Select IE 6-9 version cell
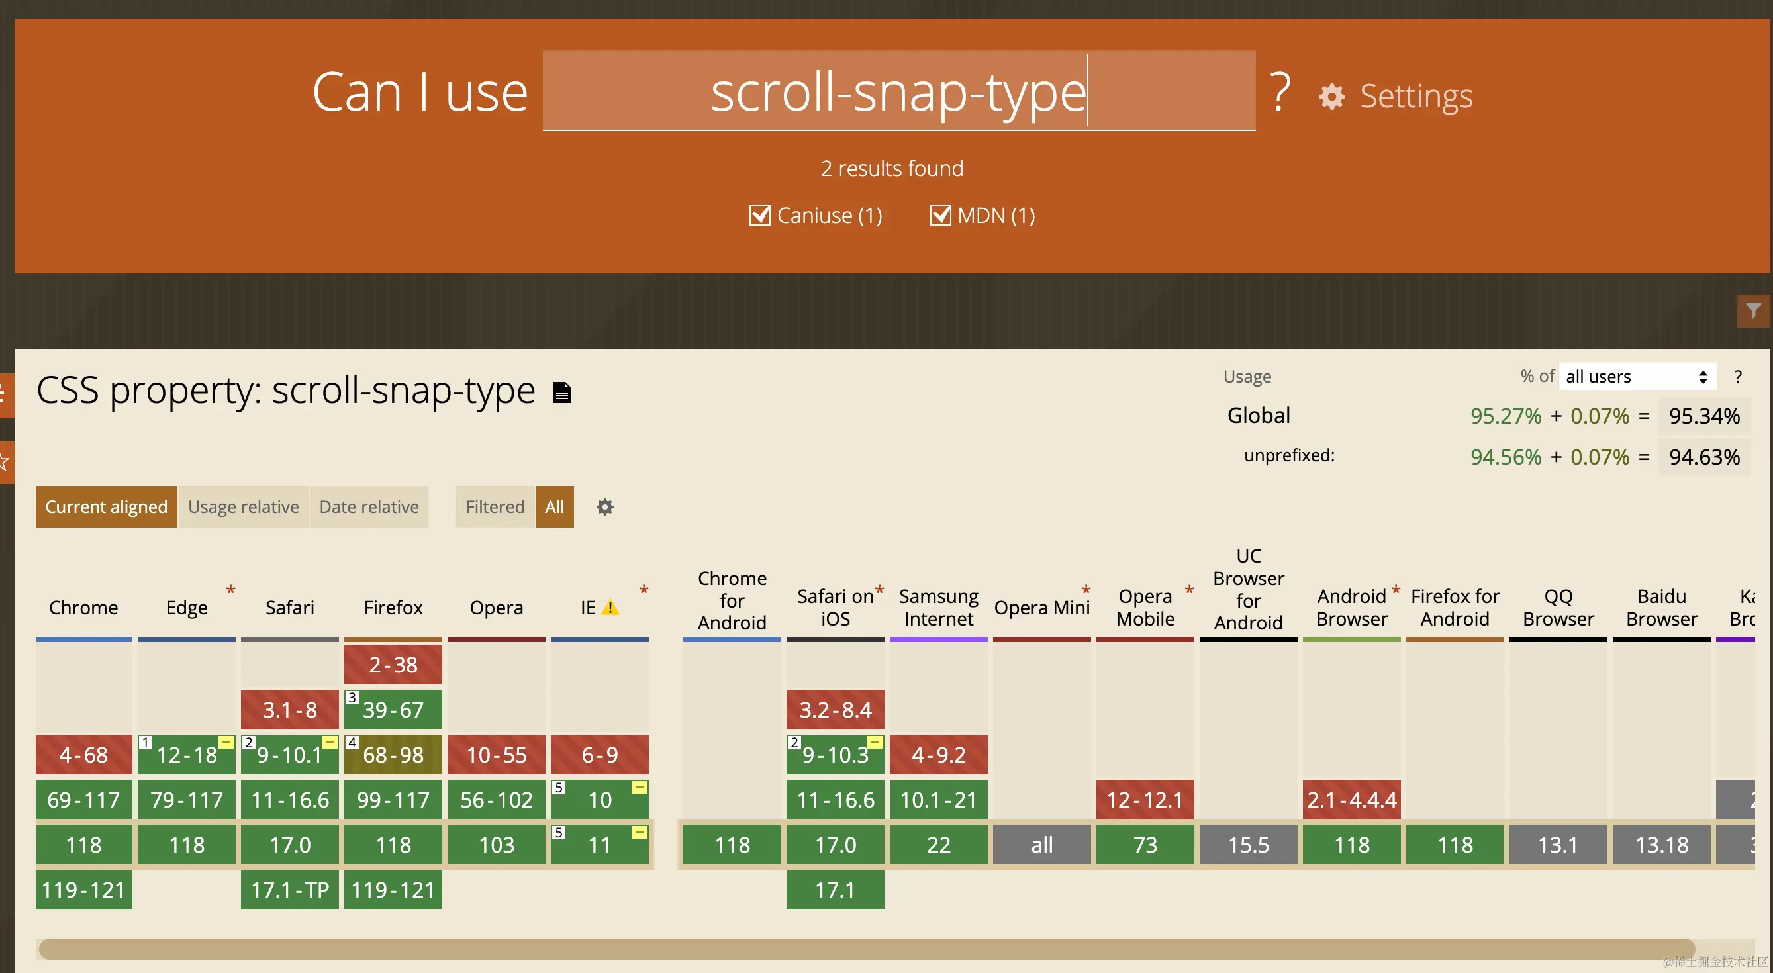Image resolution: width=1773 pixels, height=973 pixels. [599, 755]
